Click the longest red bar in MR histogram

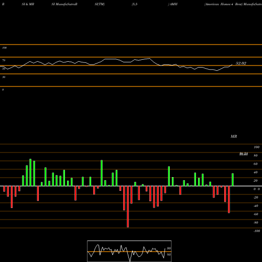coord(128,206)
